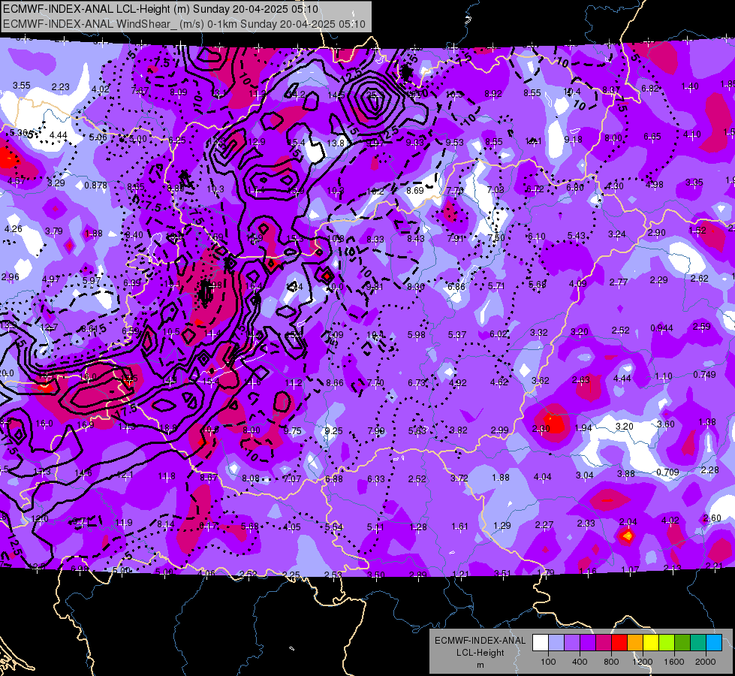Click the WindShear 0-1km title line
The width and height of the screenshot is (735, 676).
pos(184,24)
